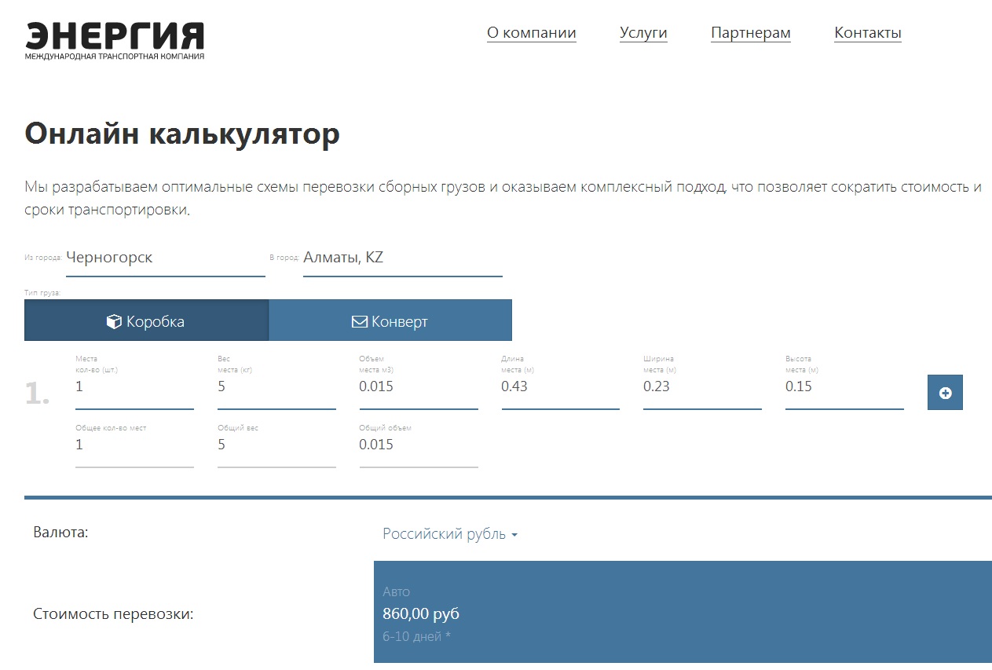Focus the Высота места field with 0.15
The image size is (992, 670).
pos(844,387)
